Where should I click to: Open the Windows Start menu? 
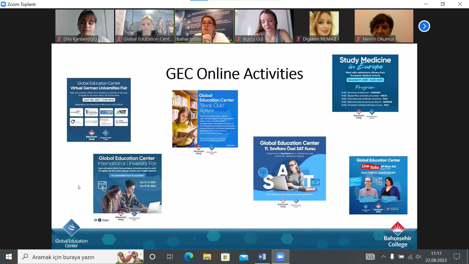9,257
